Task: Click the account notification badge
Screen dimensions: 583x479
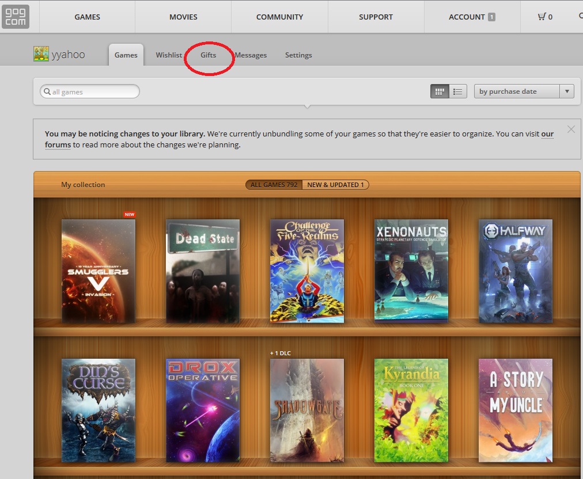Action: 491,17
